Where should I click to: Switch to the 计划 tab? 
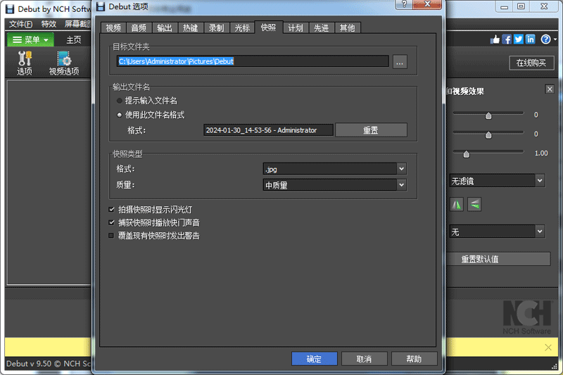296,27
